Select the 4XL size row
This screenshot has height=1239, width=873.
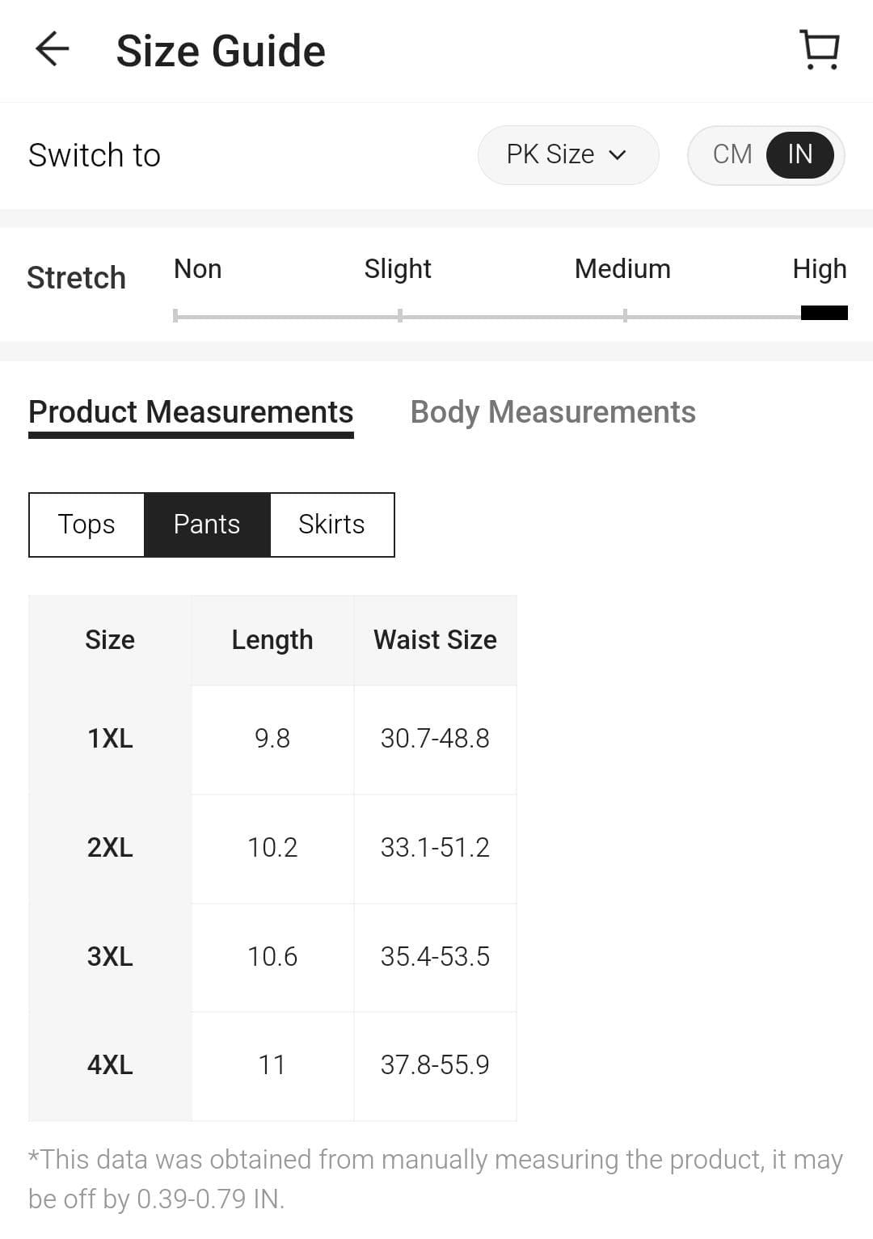[109, 1065]
